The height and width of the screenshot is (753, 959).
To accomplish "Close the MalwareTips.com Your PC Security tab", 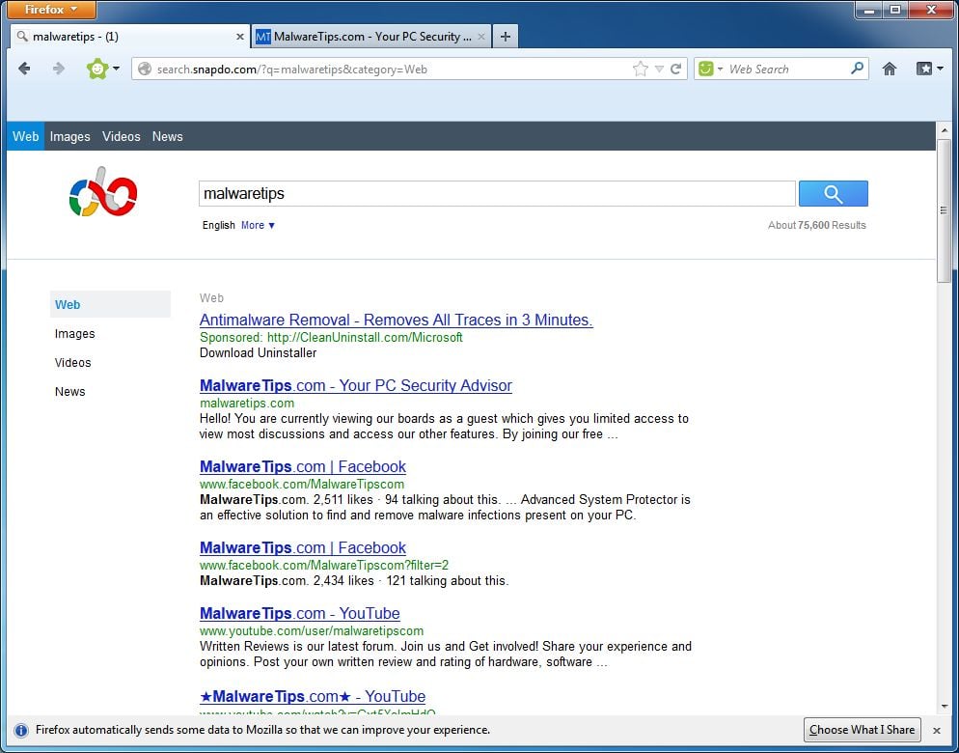I will pos(481,37).
